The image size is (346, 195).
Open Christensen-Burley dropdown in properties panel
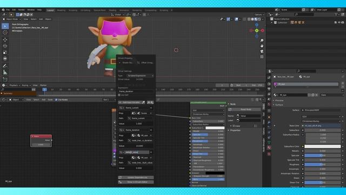click(321, 121)
